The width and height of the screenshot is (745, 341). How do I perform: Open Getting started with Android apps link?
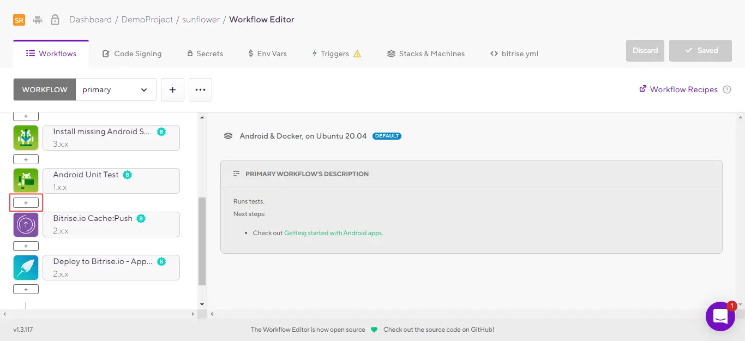tap(333, 233)
